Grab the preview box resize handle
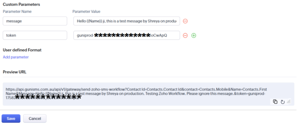The height and width of the screenshot is (125, 297). [x=289, y=102]
